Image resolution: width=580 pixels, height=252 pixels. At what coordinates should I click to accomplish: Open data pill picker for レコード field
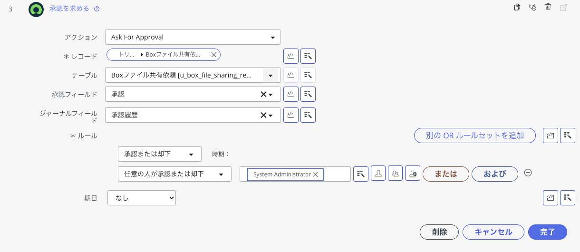click(308, 56)
